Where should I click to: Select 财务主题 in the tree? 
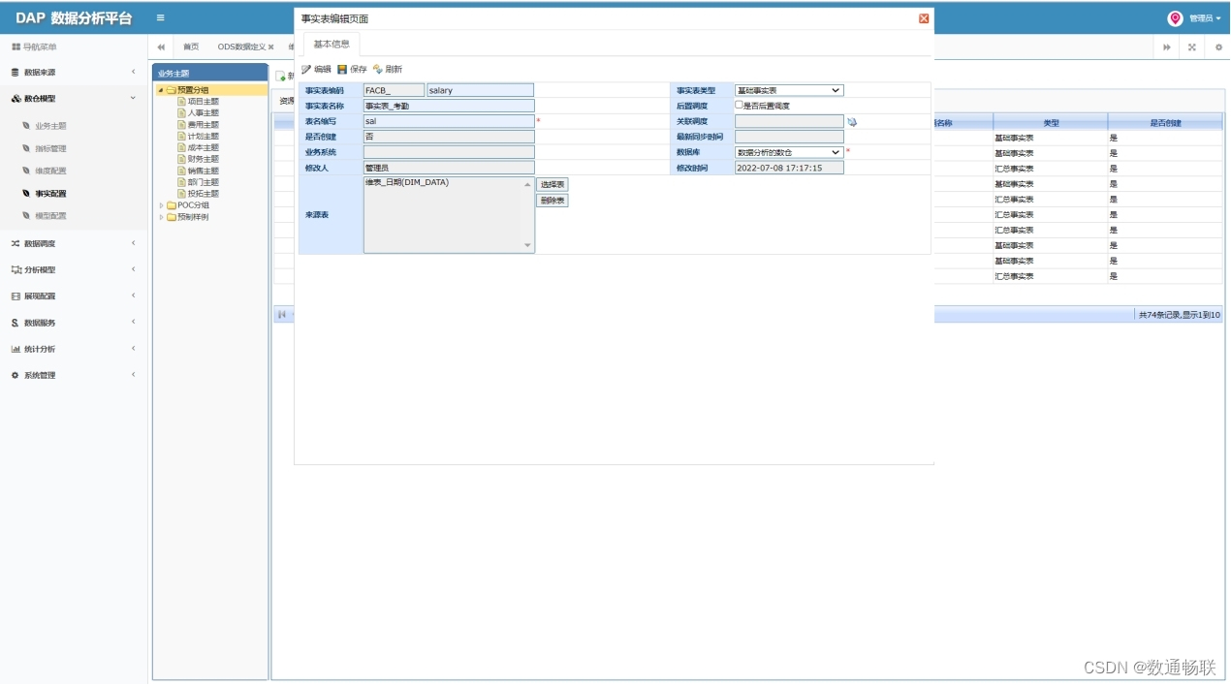point(204,159)
